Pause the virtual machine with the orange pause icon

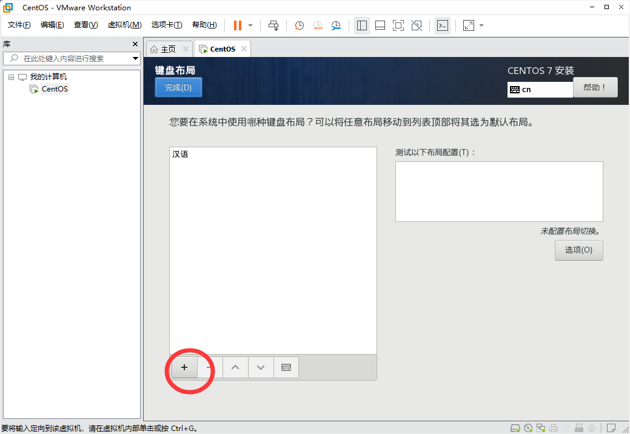click(x=238, y=25)
